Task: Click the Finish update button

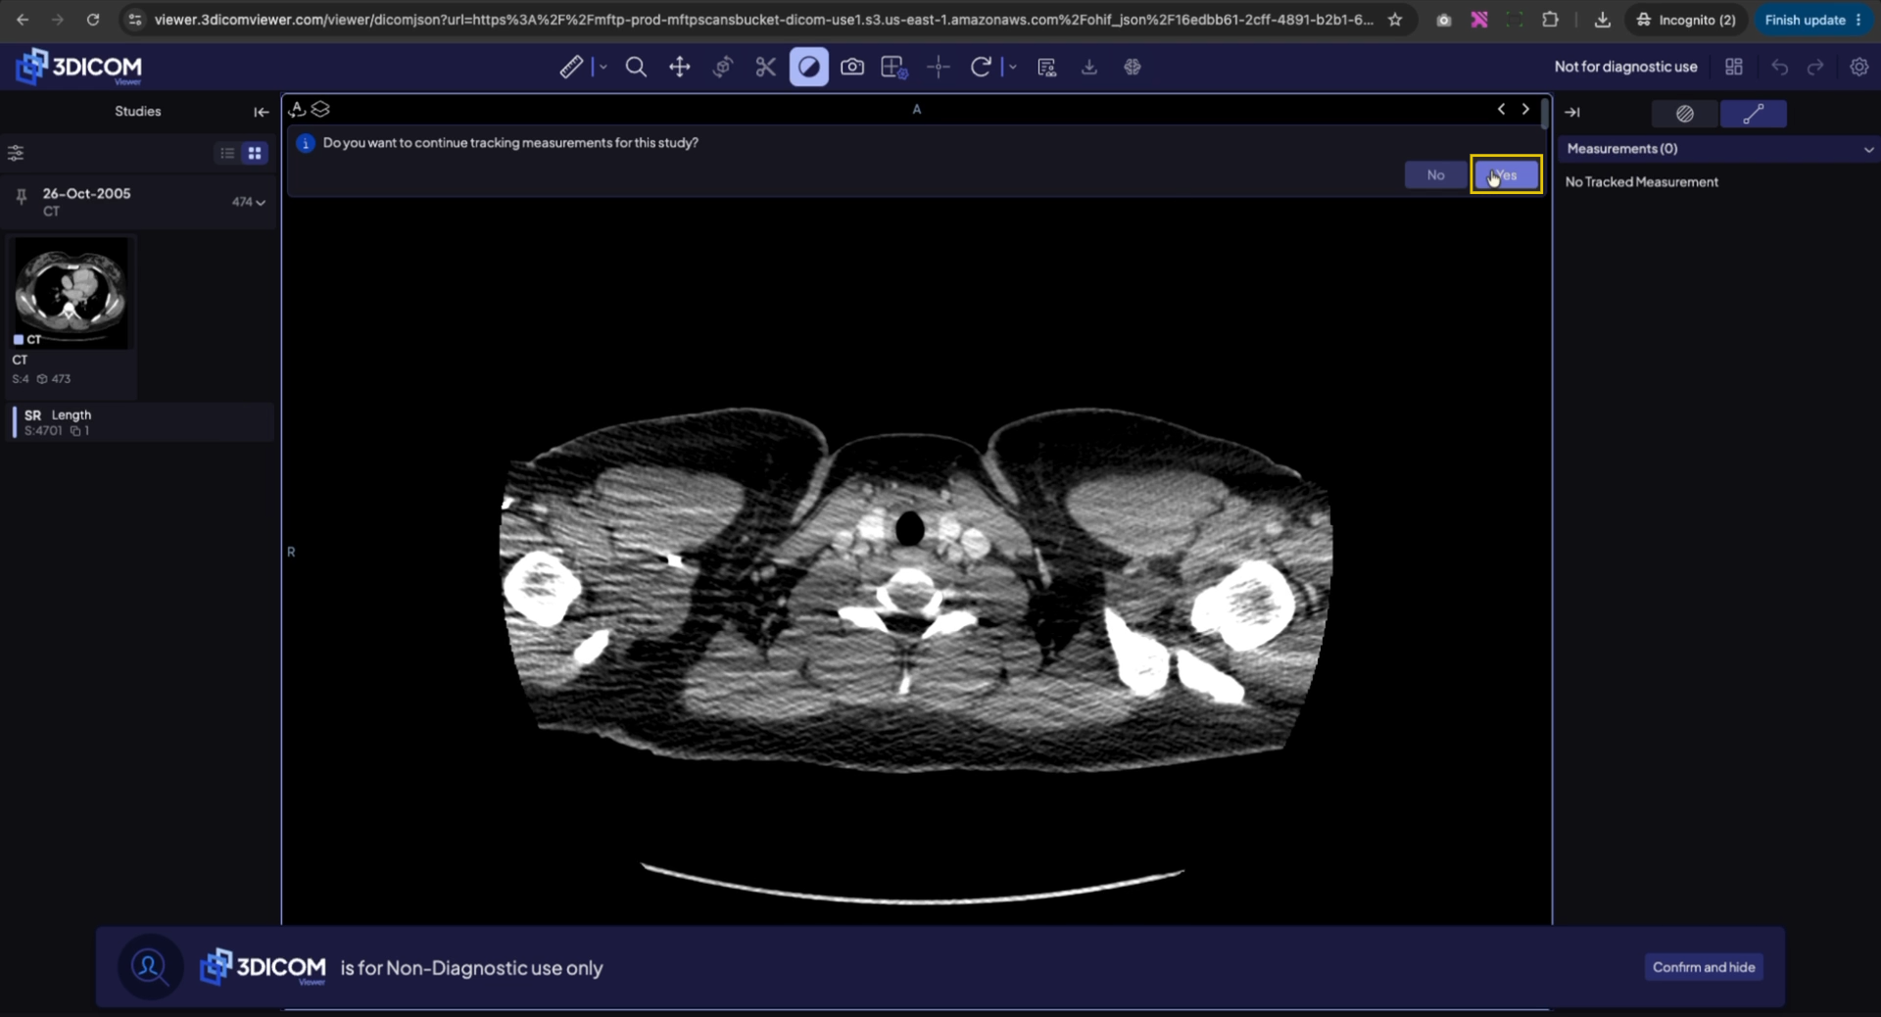Action: 1811,20
